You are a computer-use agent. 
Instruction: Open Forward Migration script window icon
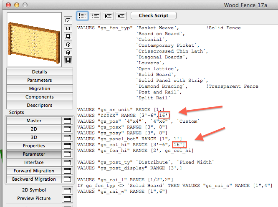click(x=67, y=171)
